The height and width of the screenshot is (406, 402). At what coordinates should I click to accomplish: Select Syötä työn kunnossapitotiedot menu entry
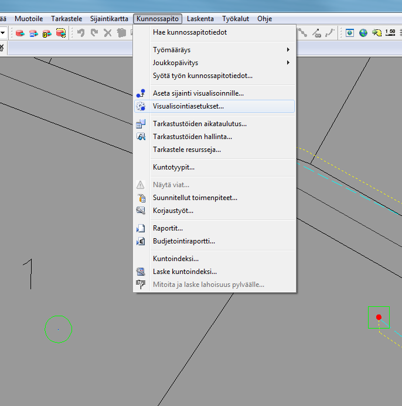click(214, 76)
